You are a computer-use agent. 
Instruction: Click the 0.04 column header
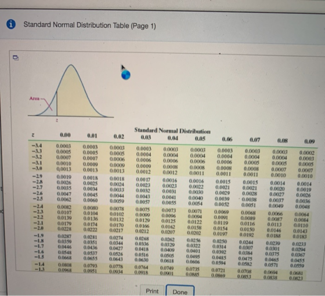pos(173,138)
